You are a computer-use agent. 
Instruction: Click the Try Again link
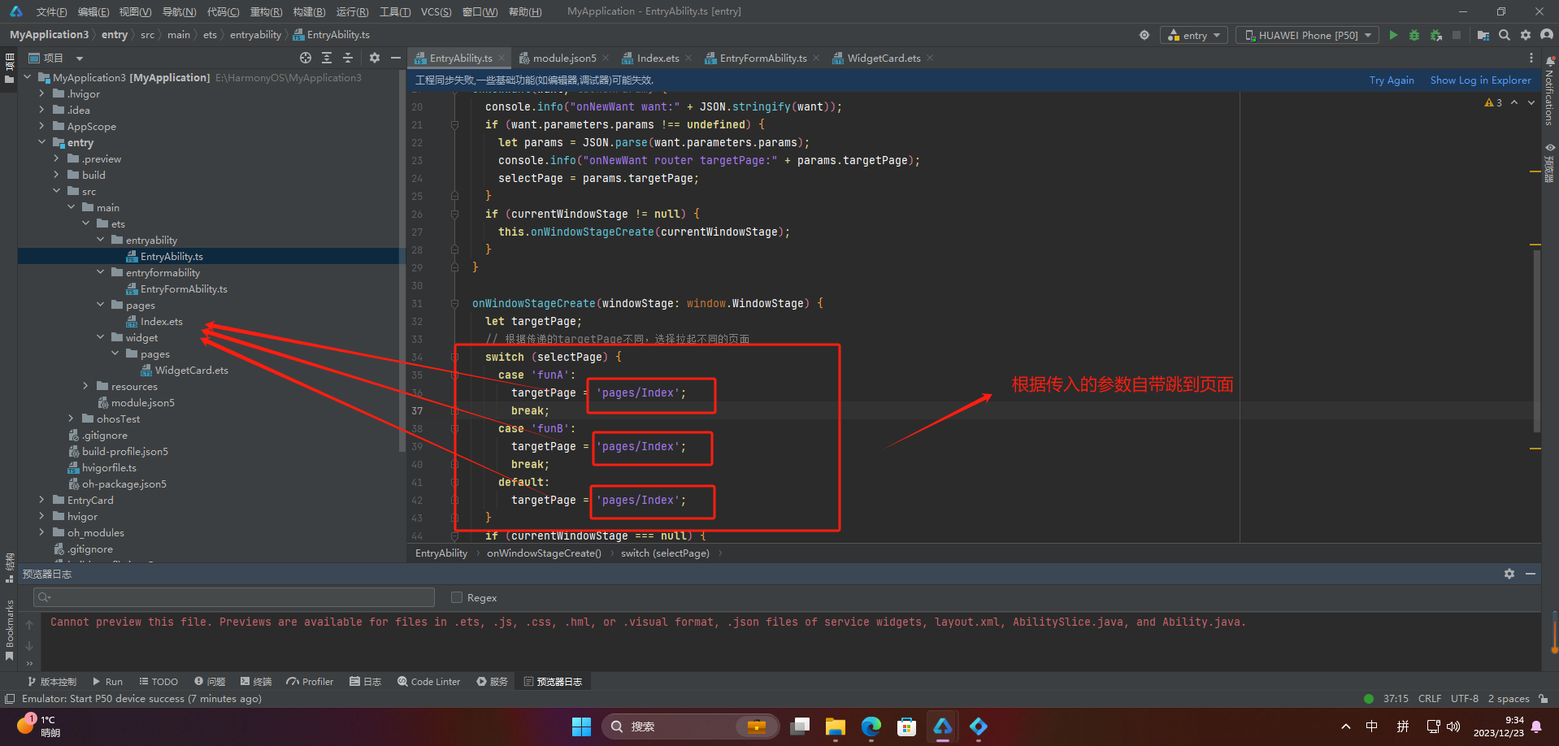pyautogui.click(x=1392, y=80)
